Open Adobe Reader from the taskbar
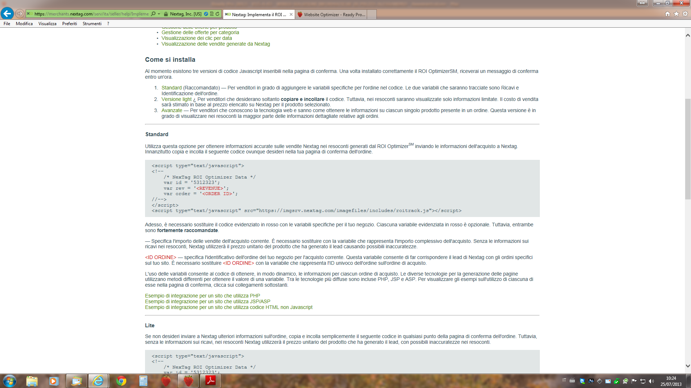The height and width of the screenshot is (388, 691). coord(211,381)
